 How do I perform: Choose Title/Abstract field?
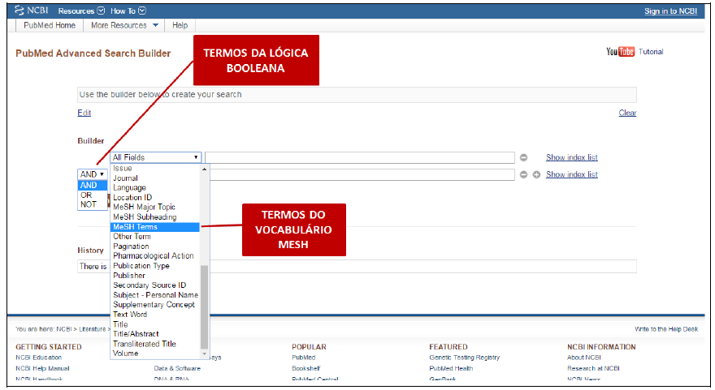click(154, 334)
